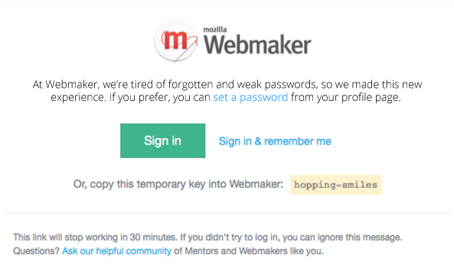Click the 'Or, copy this temporary key' label

[178, 184]
